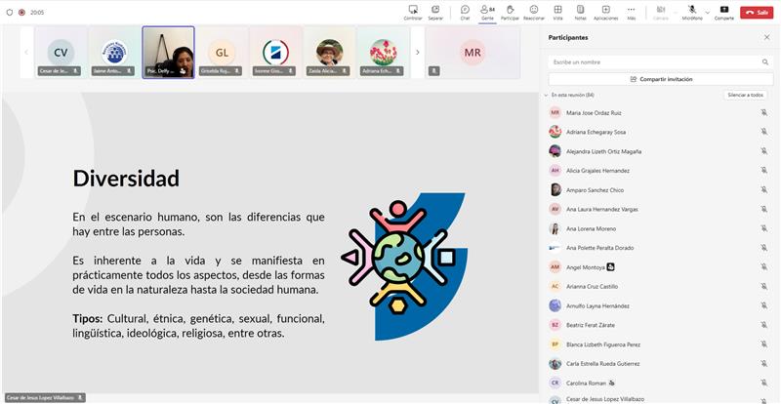Open meeting Notas
The width and height of the screenshot is (781, 404).
[581, 11]
